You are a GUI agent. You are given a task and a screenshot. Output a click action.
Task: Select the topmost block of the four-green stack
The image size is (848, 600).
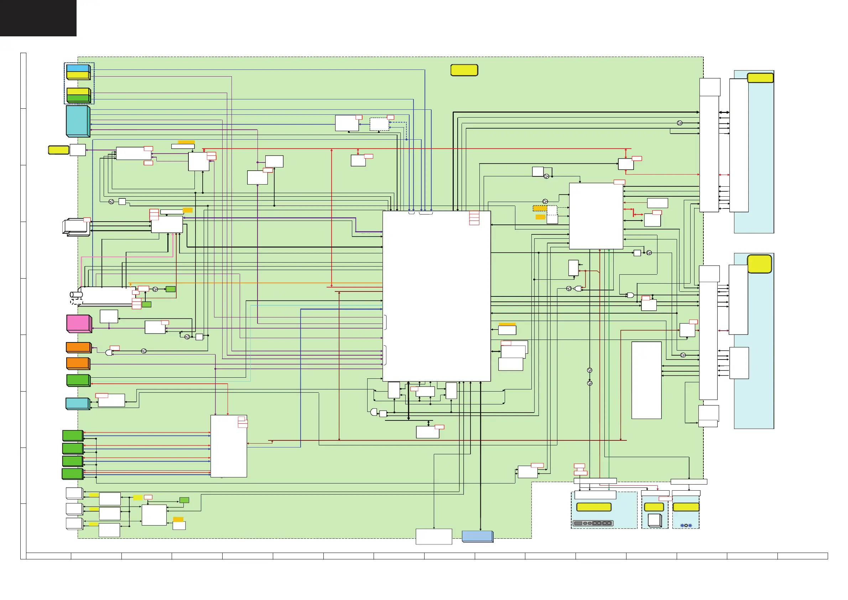tap(73, 436)
